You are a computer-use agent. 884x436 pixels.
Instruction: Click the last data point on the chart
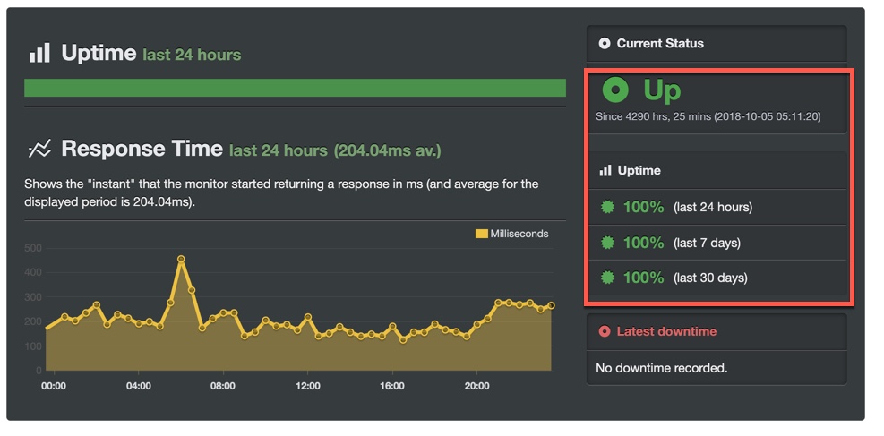click(552, 305)
